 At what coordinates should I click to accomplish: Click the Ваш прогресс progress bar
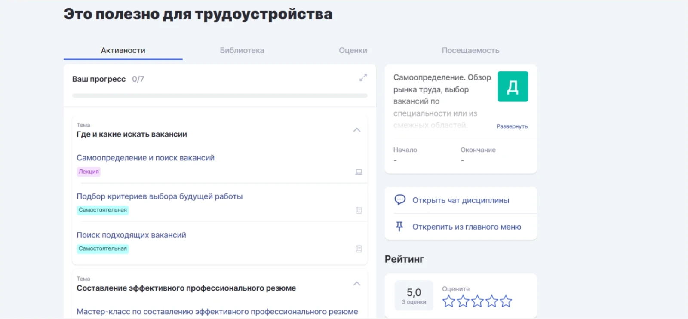click(x=220, y=95)
